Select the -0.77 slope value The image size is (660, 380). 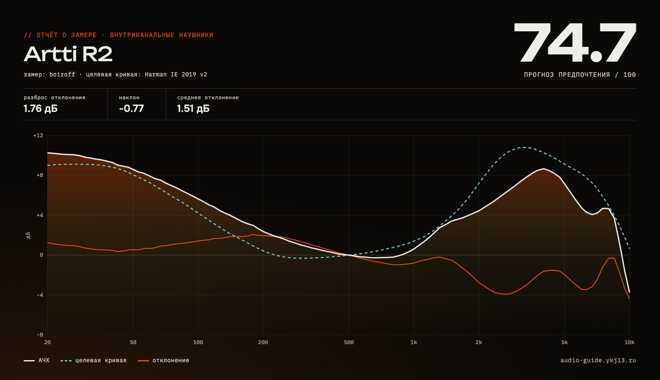132,109
